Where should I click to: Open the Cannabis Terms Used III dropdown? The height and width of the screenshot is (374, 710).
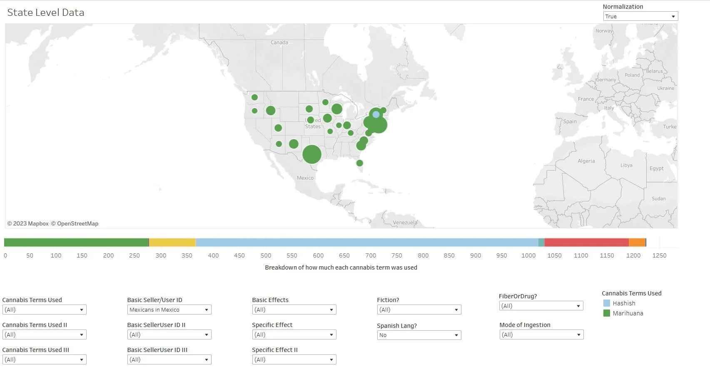coord(45,359)
